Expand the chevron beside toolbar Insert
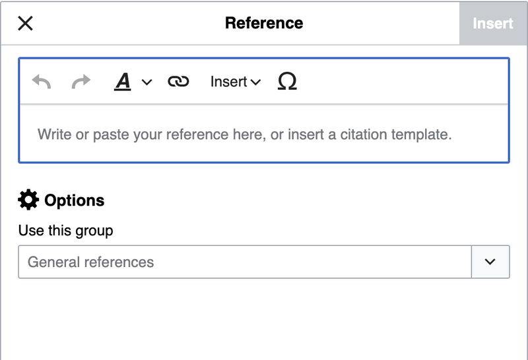This screenshot has height=360, width=528. click(x=256, y=82)
